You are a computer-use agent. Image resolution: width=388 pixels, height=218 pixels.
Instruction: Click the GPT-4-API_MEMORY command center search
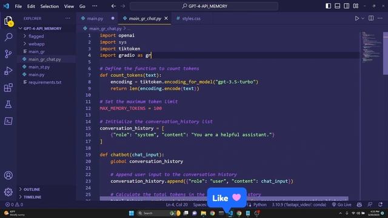pos(204,6)
